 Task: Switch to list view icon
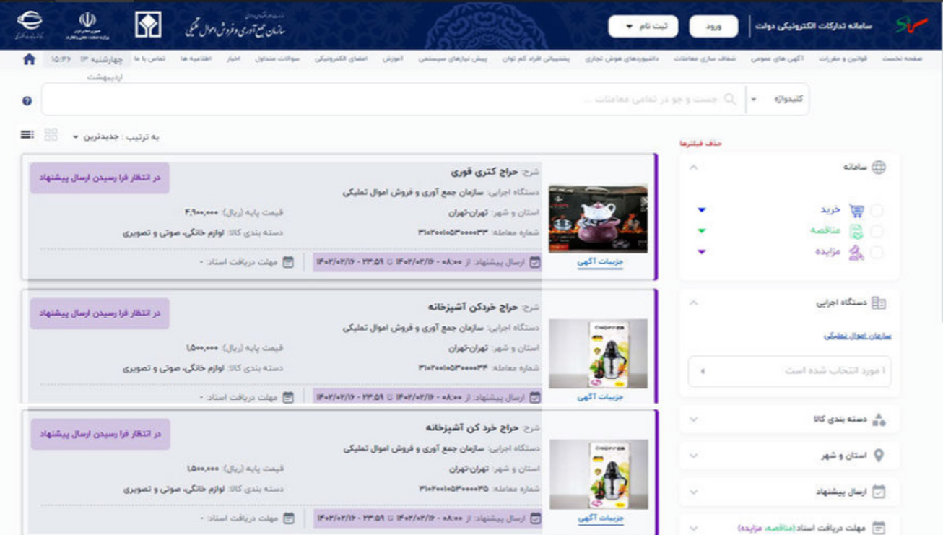pos(27,135)
